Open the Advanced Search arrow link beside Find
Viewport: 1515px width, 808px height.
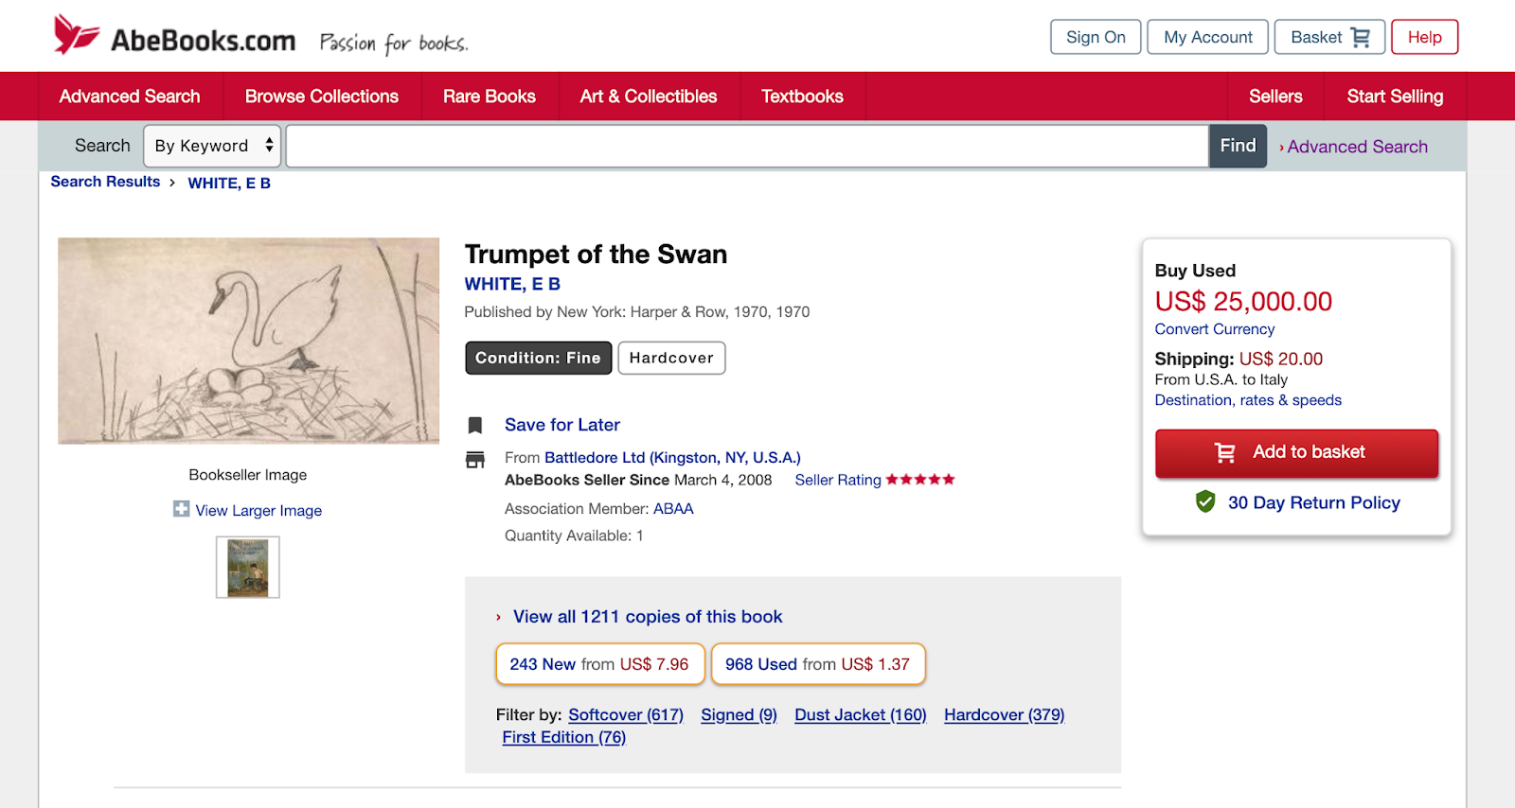point(1355,147)
